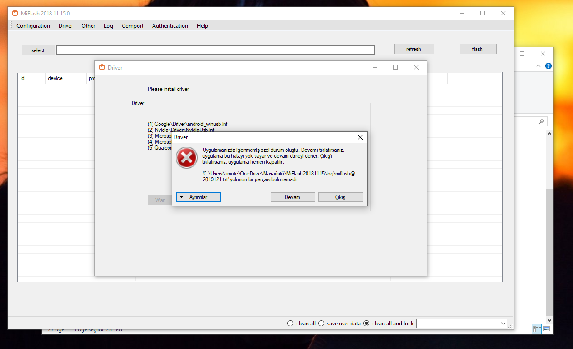Open the Comport menu
The width and height of the screenshot is (573, 349).
(x=133, y=26)
